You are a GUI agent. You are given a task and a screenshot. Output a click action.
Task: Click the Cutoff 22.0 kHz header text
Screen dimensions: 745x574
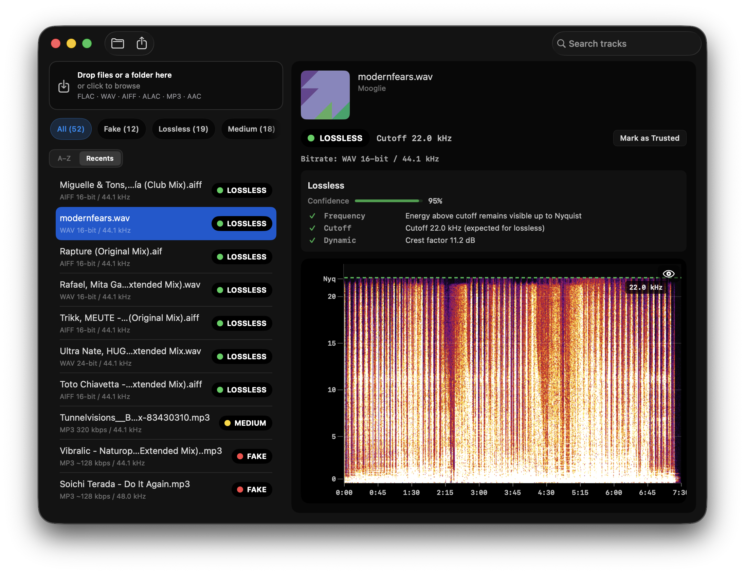tap(414, 138)
